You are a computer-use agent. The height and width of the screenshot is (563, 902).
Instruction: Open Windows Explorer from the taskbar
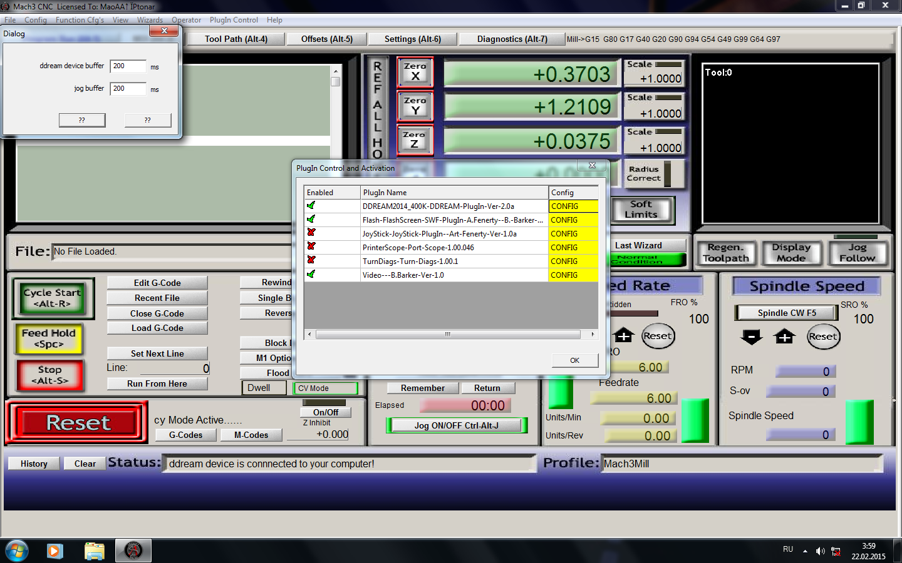point(95,551)
